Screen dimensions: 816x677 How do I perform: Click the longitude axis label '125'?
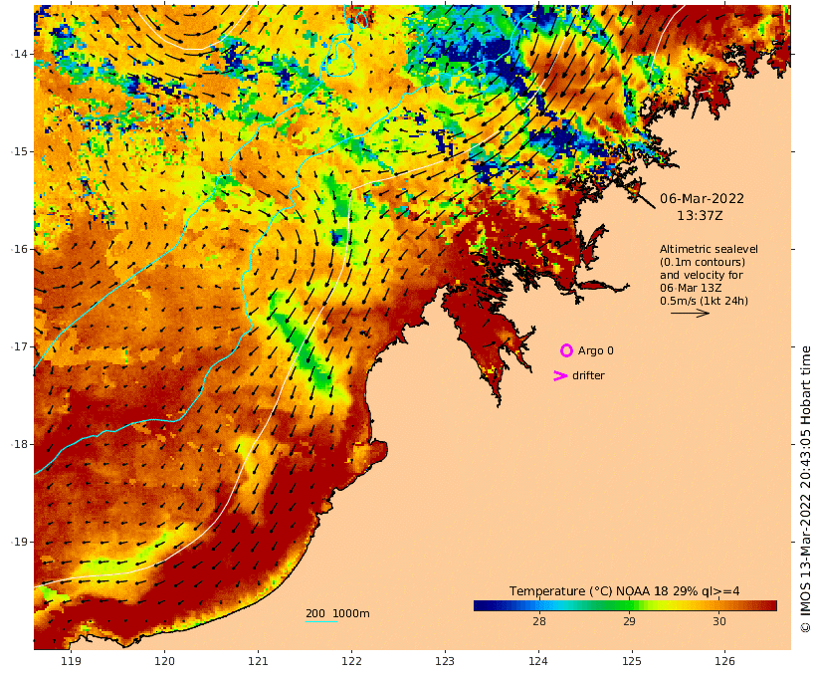pos(632,661)
